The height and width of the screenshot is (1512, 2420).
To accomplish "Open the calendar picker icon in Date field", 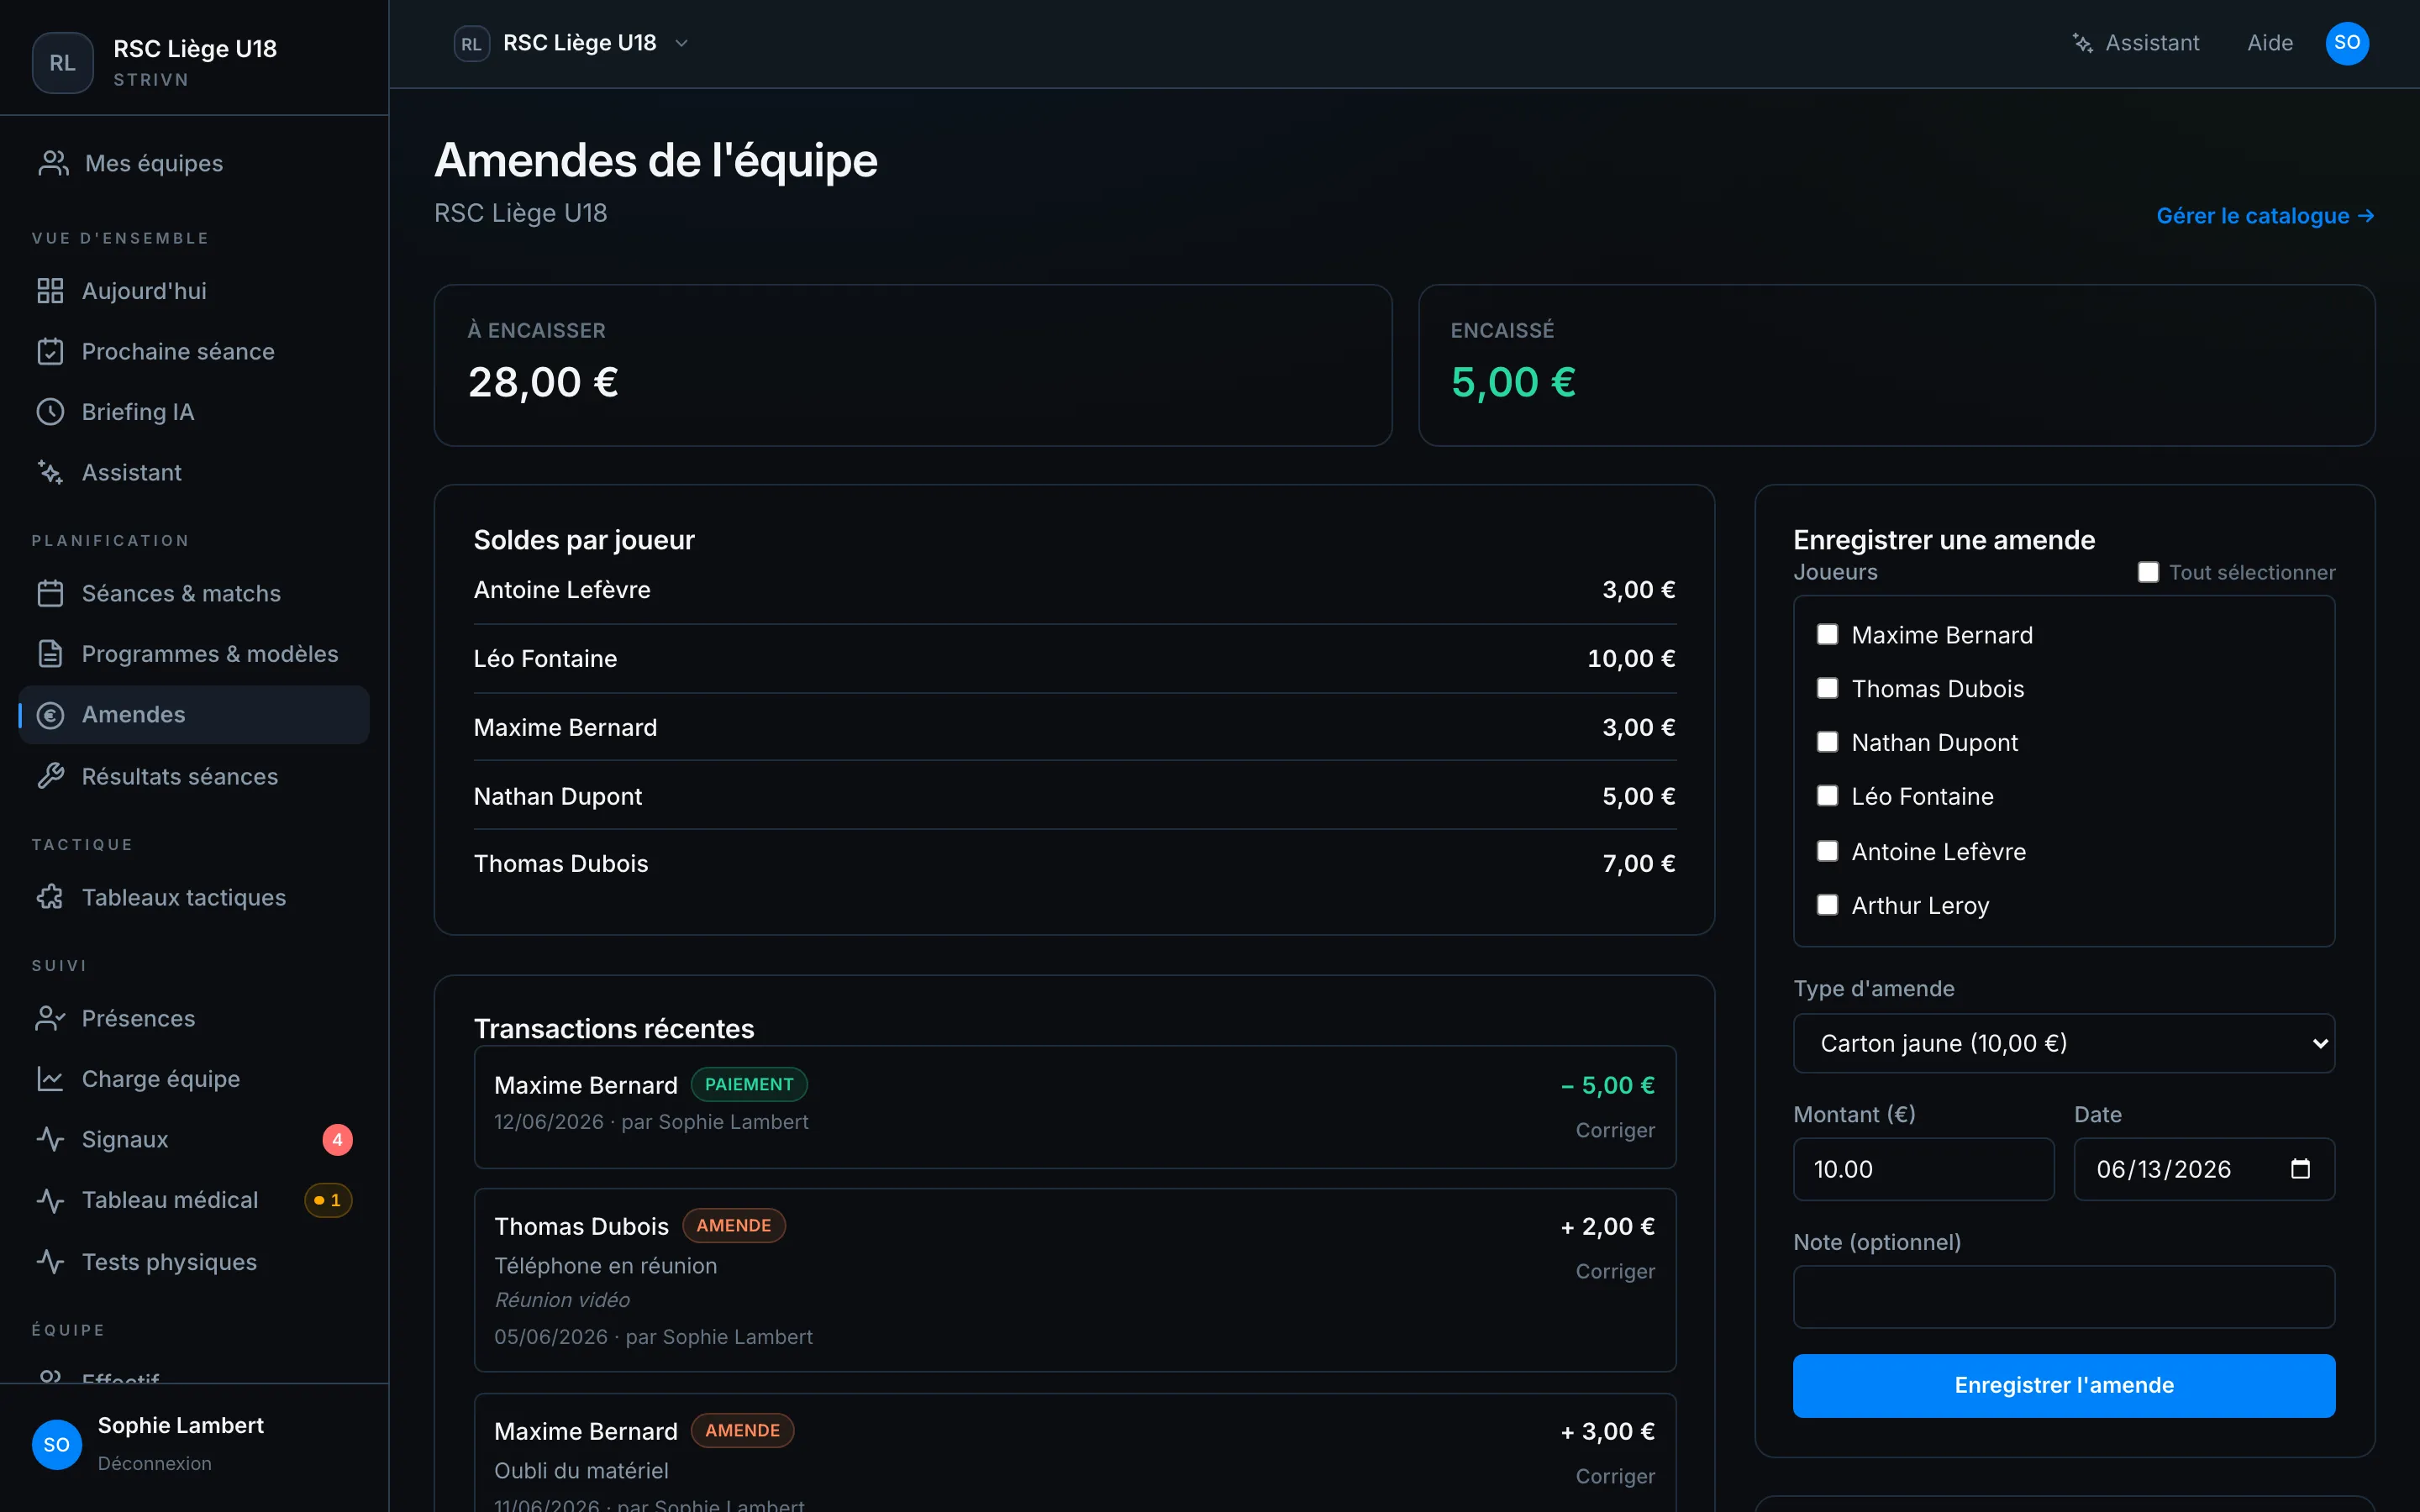I will [2300, 1169].
